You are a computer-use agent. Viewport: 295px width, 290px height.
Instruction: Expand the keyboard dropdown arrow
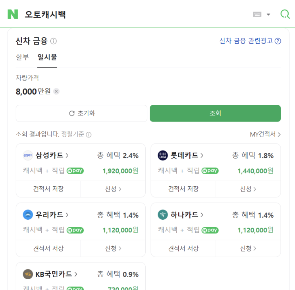(268, 15)
